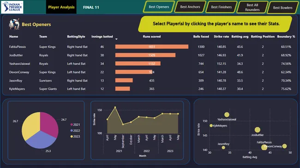Click strike rate value 152.15
The image size is (300, 168).
click(222, 64)
